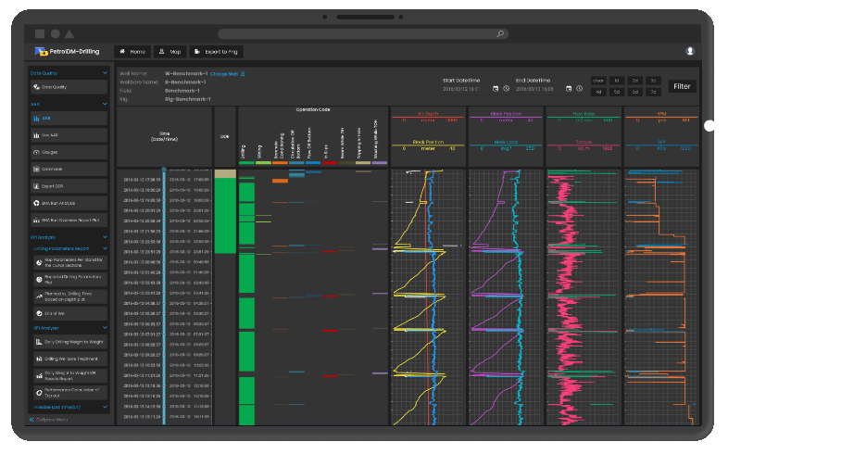The image size is (854, 454).
Task: Click the Hook Load track header
Action: point(506,145)
